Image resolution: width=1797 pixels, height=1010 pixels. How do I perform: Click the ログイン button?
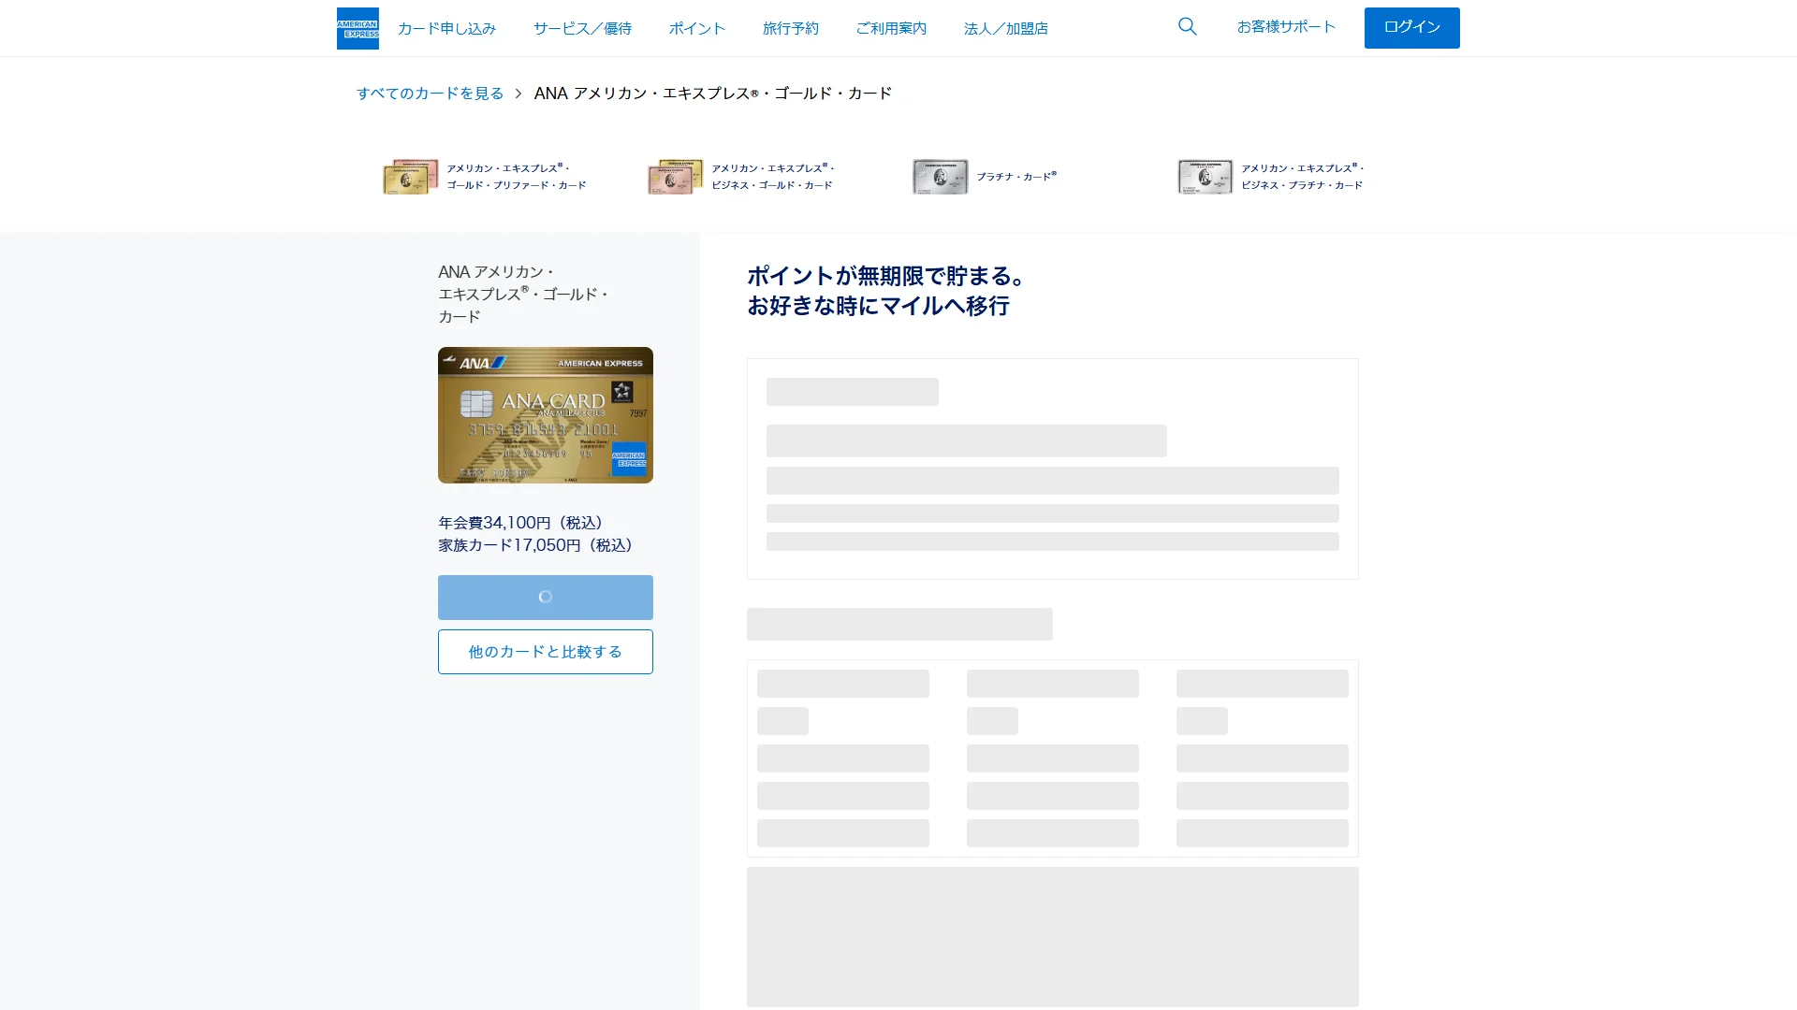(x=1411, y=28)
